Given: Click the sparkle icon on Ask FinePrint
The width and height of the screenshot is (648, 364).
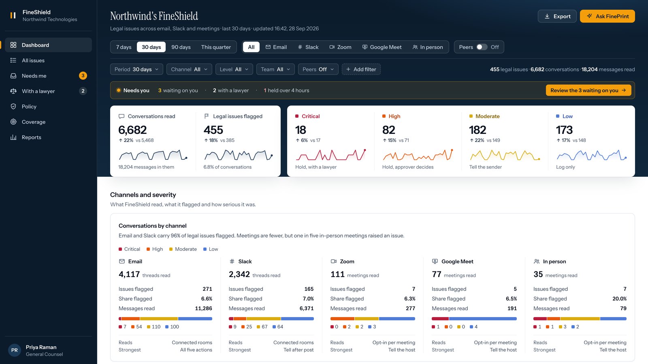Looking at the screenshot, I should [589, 16].
